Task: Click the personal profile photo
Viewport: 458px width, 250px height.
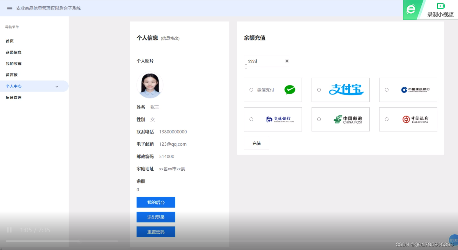Action: (150, 85)
